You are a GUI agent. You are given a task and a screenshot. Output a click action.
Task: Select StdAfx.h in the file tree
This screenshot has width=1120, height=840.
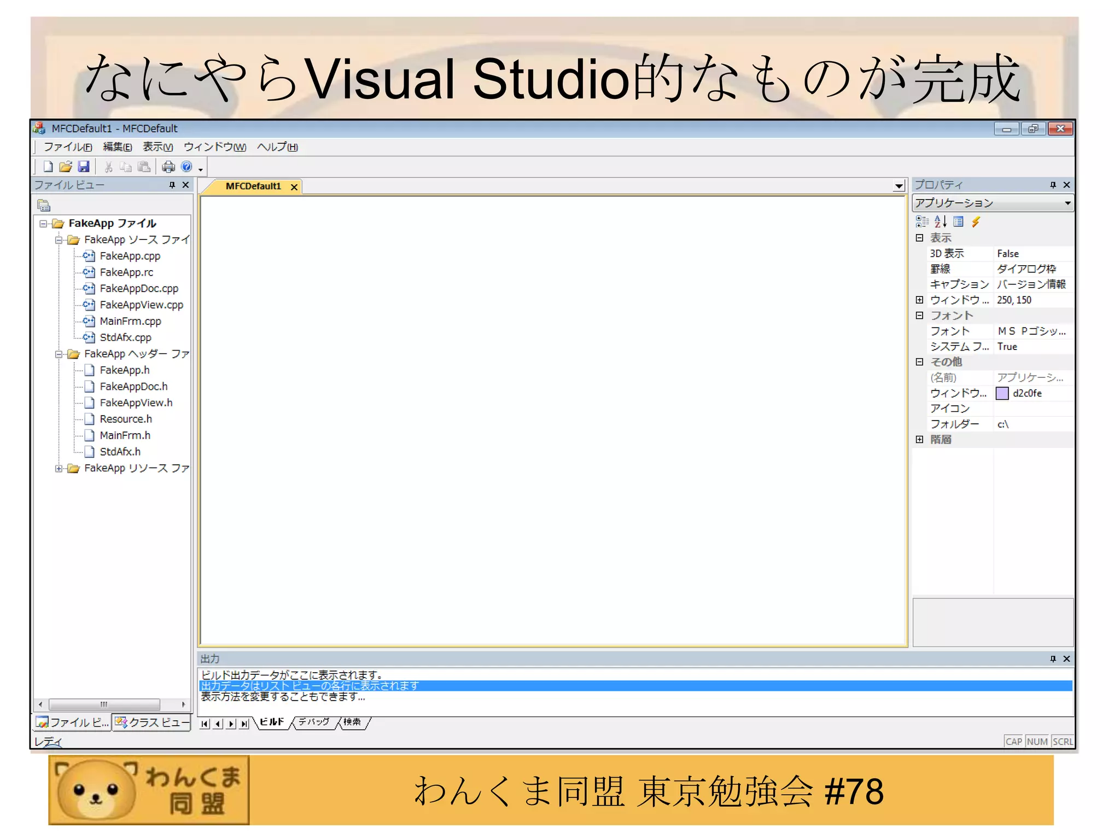tap(120, 452)
